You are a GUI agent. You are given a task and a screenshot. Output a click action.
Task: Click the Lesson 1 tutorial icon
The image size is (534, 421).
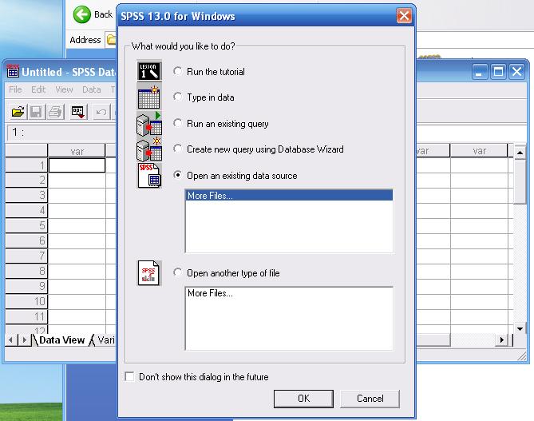pyautogui.click(x=149, y=71)
